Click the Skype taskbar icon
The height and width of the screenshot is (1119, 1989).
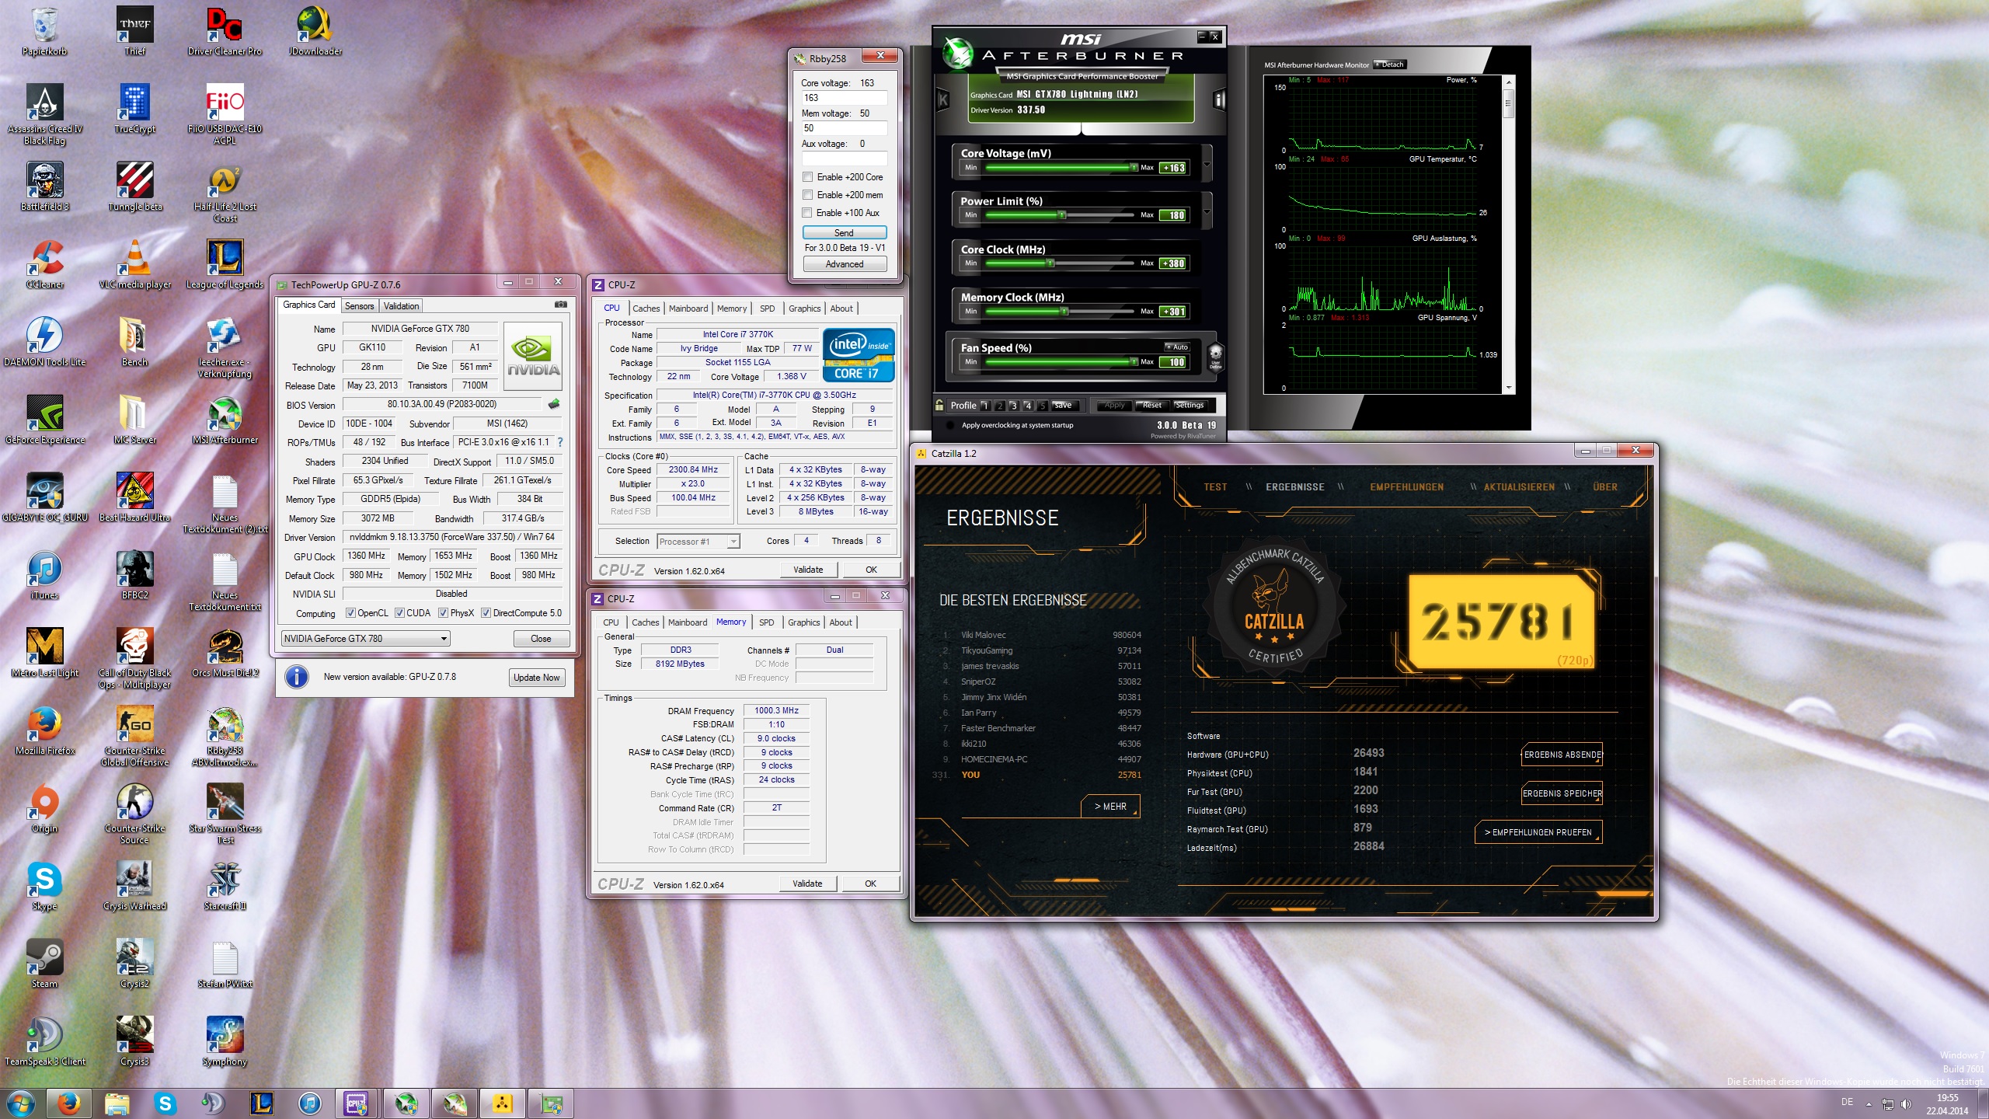pos(165,1103)
